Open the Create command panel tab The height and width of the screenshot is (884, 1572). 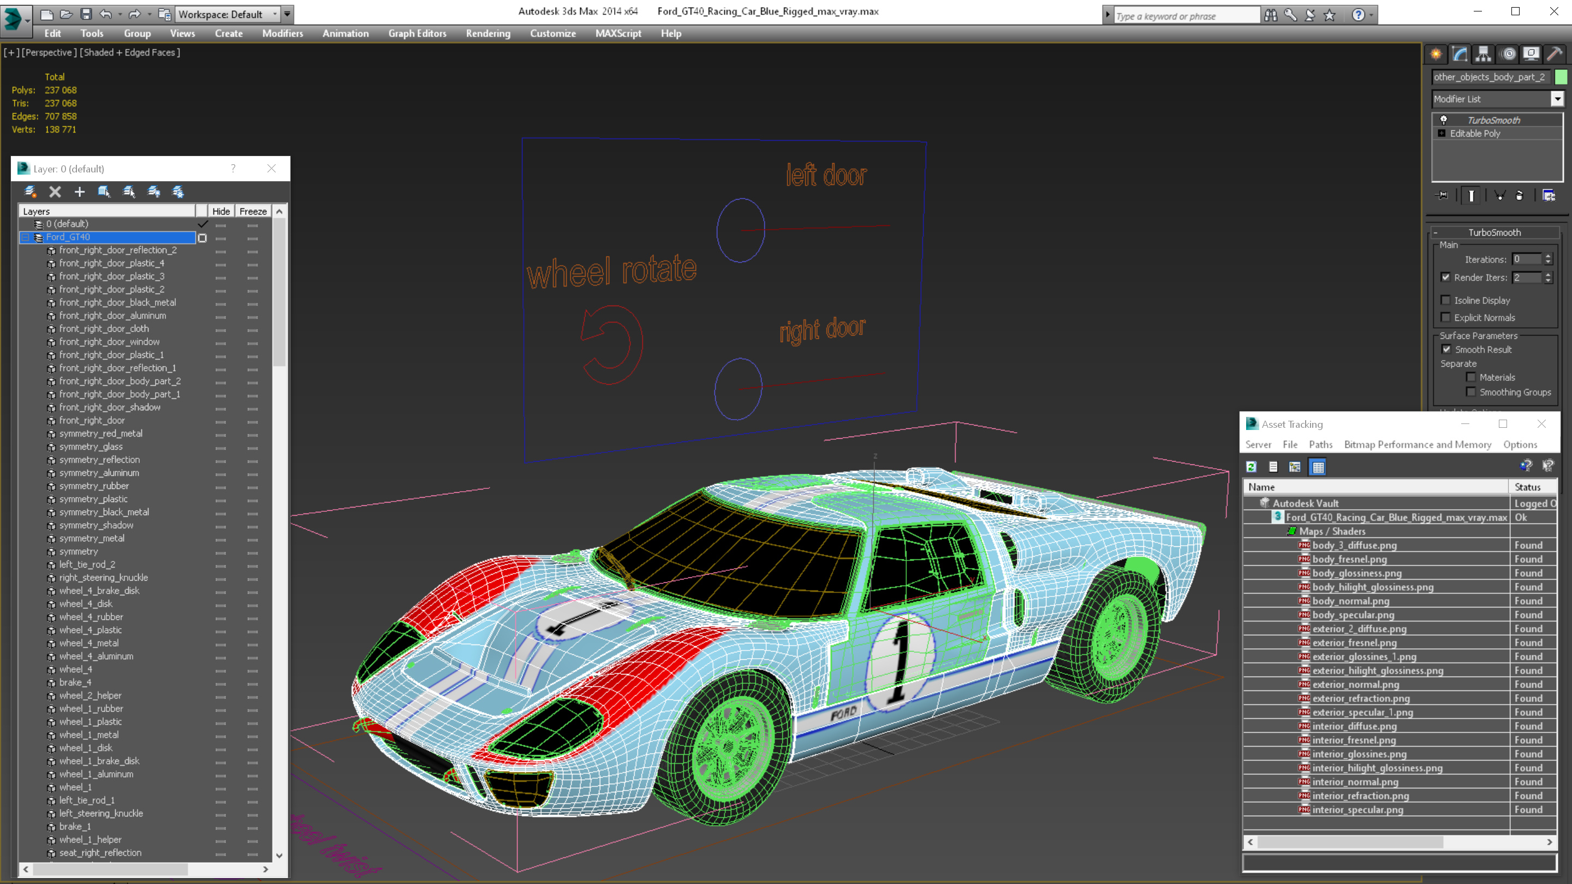tap(1436, 55)
